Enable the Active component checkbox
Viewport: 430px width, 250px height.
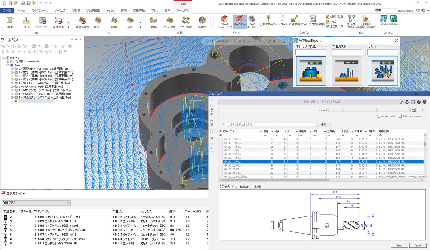coord(400,117)
